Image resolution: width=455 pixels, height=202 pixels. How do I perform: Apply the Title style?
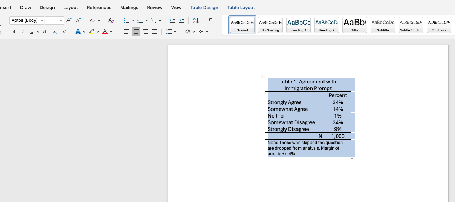[x=354, y=25]
